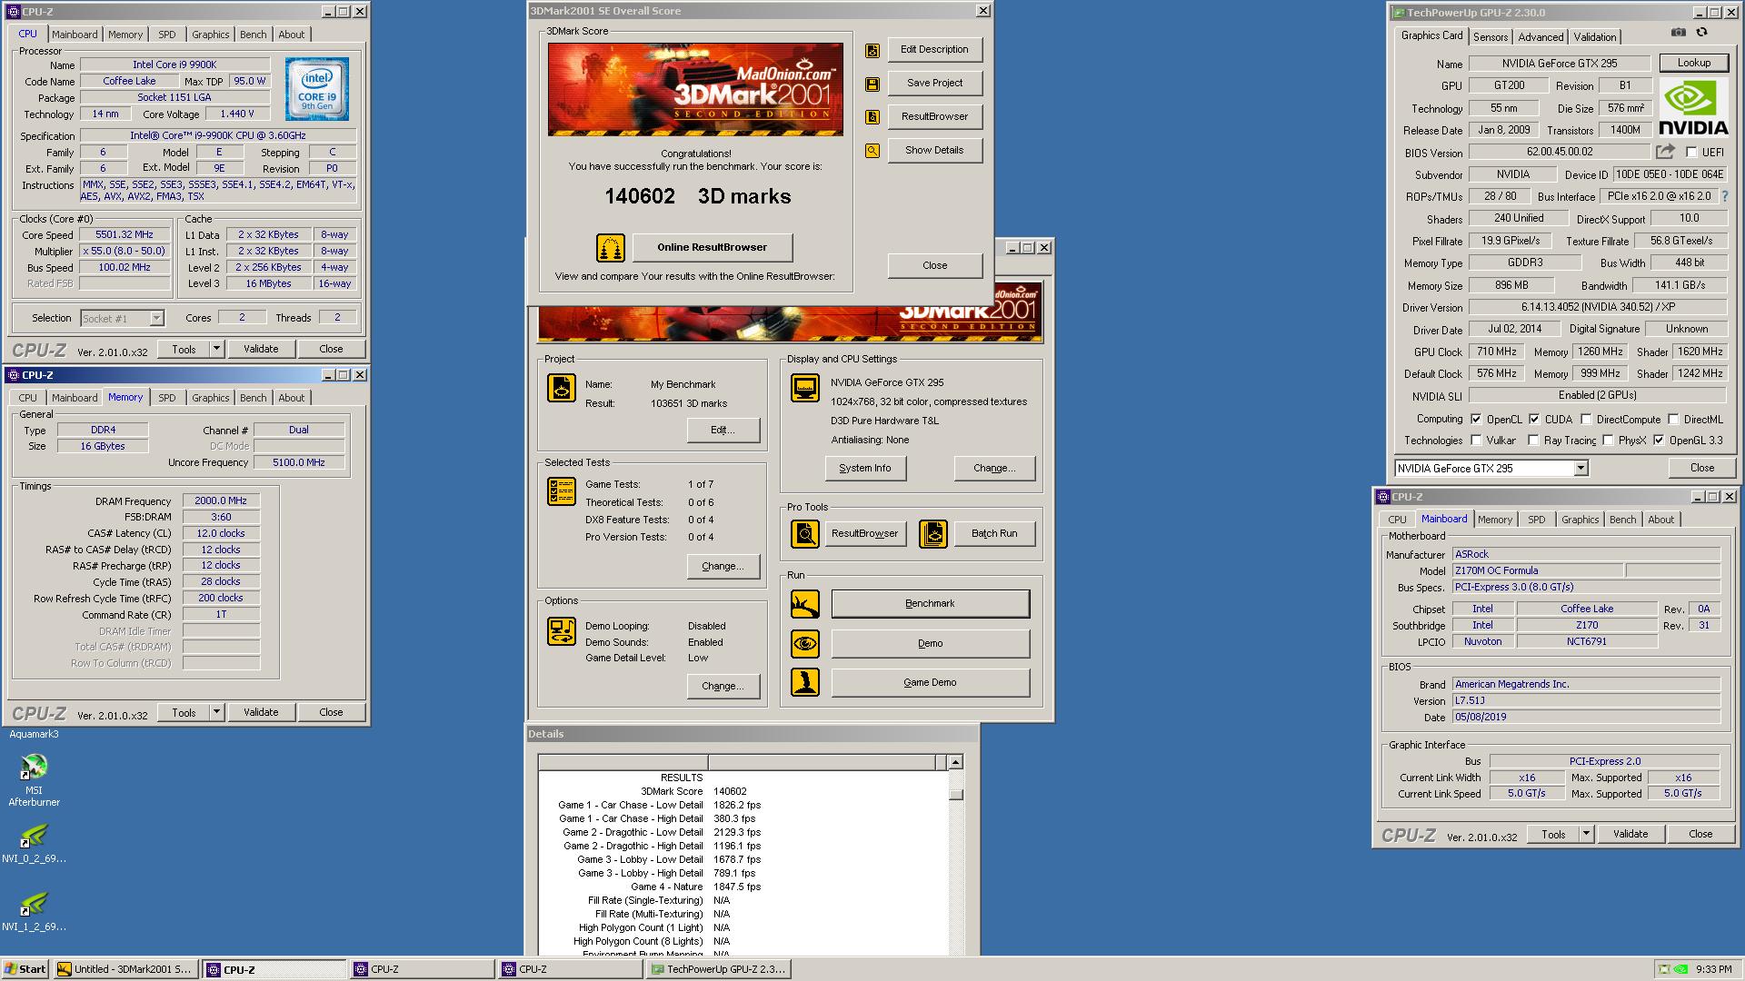This screenshot has width=1745, height=981.
Task: Click the Game Demo joystick icon
Action: click(x=805, y=682)
